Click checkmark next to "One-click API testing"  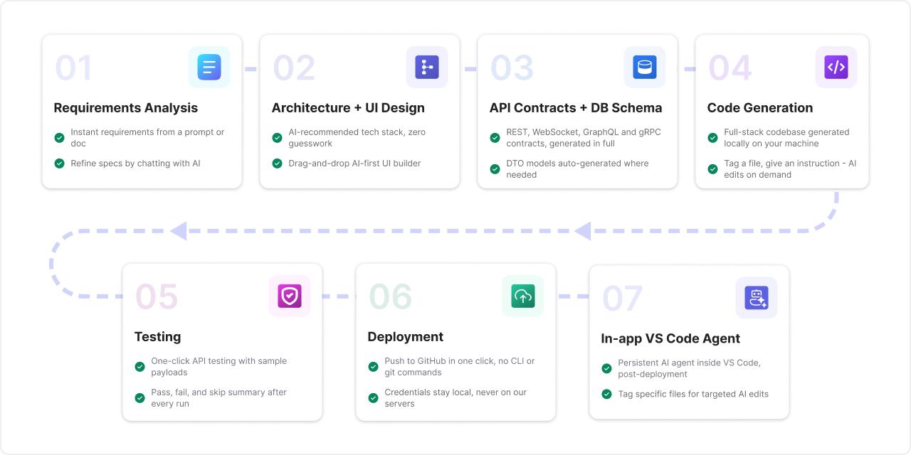[x=140, y=367]
